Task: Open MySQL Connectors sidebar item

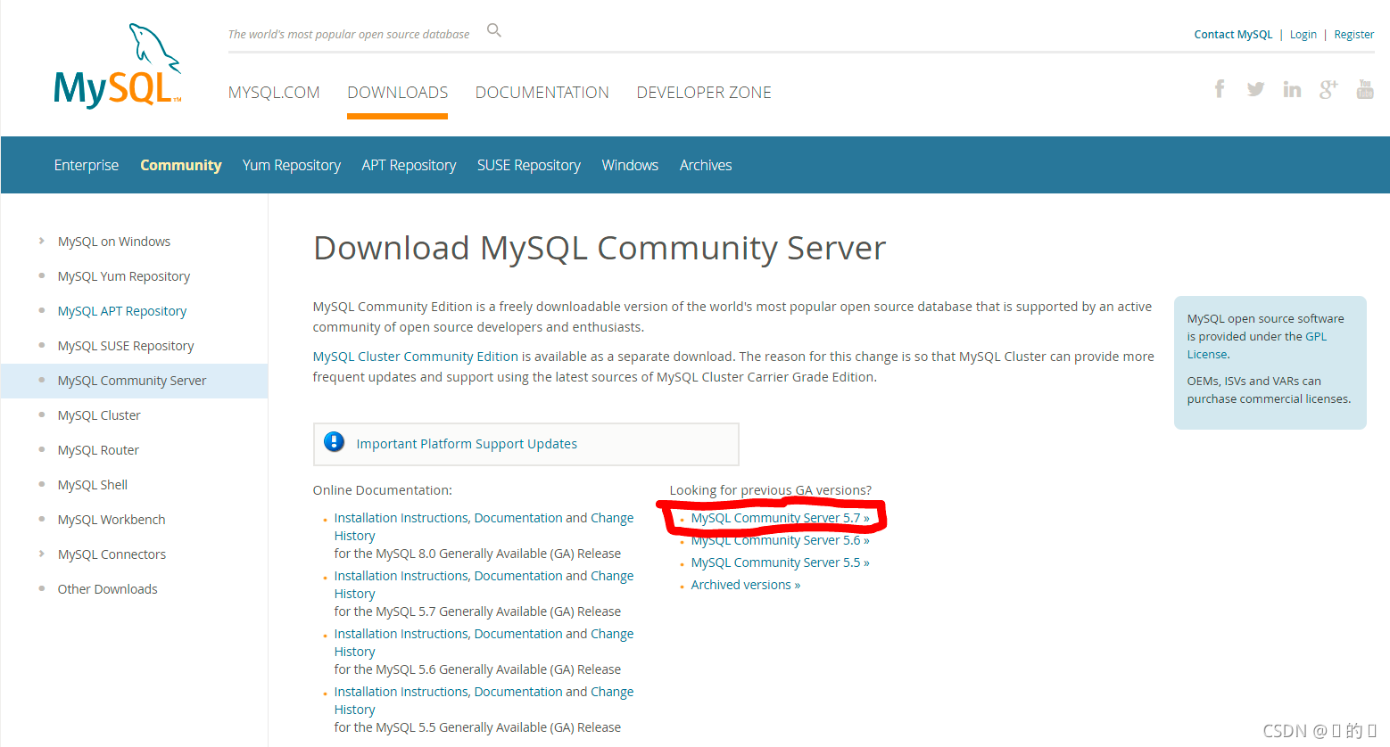Action: [112, 554]
